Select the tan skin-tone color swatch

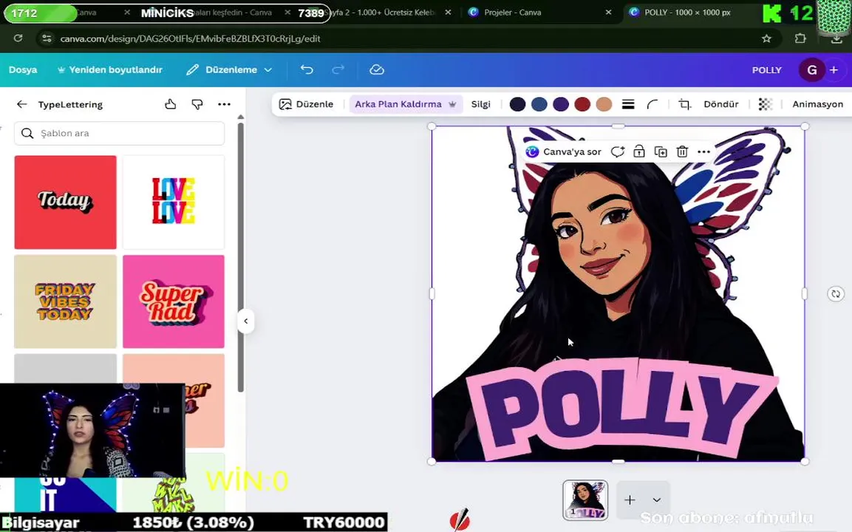(604, 104)
